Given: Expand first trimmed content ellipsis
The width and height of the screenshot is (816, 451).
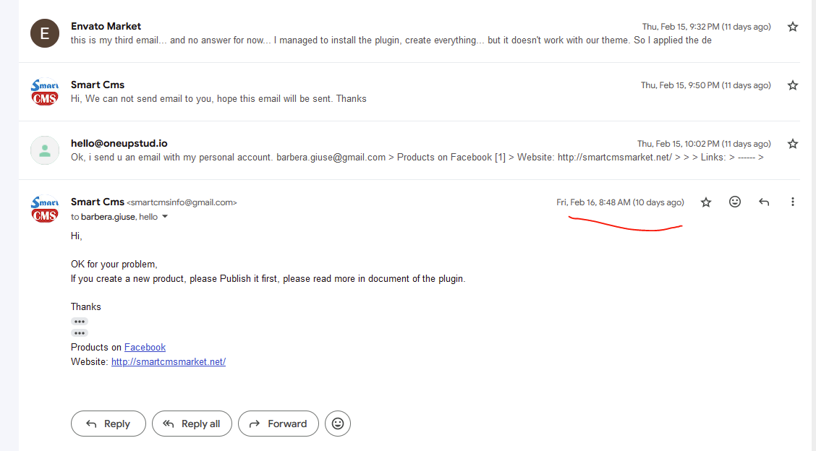Looking at the screenshot, I should click(x=79, y=322).
